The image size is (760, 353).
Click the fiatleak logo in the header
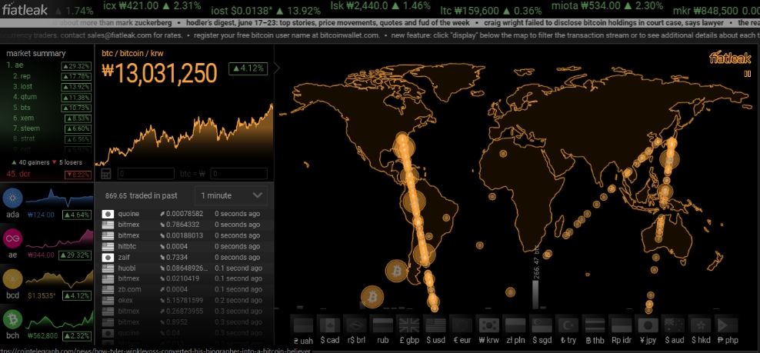(x=25, y=8)
